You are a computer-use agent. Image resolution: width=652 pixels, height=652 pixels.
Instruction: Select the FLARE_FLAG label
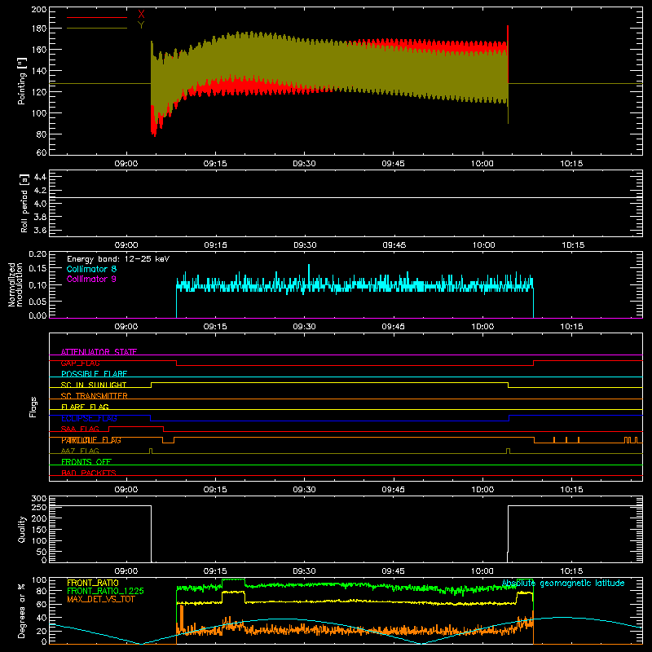point(85,407)
